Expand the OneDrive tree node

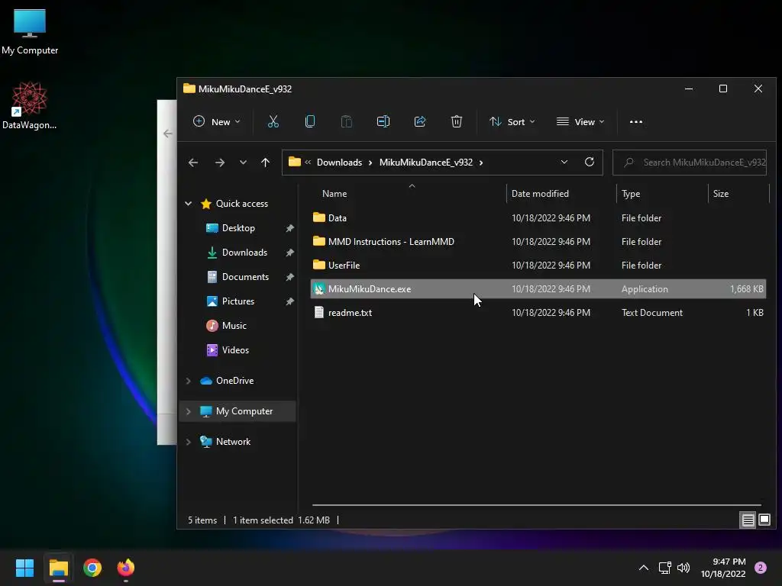(189, 381)
